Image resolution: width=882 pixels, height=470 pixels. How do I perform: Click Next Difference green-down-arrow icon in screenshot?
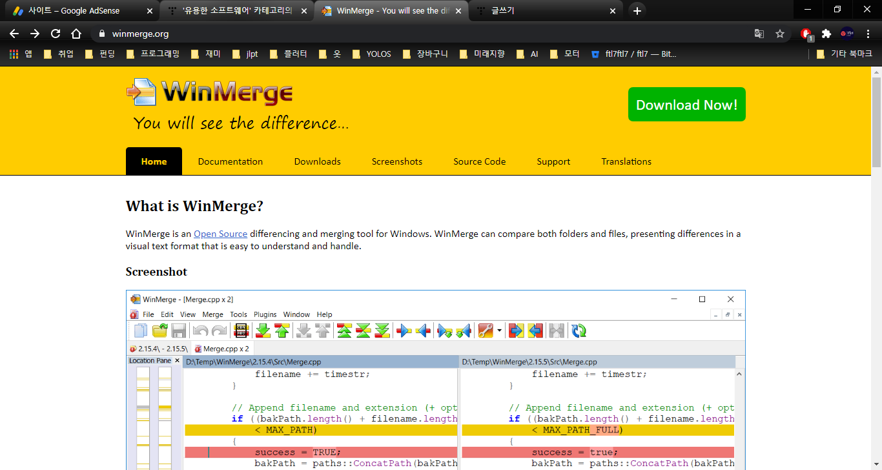[x=263, y=331]
